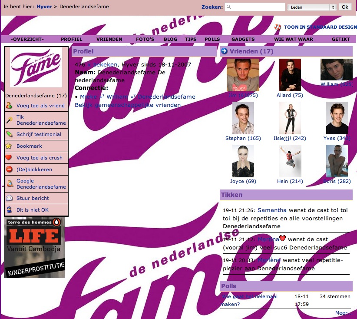Open Hein's friend photo
This screenshot has height=319, width=357.
click(290, 161)
